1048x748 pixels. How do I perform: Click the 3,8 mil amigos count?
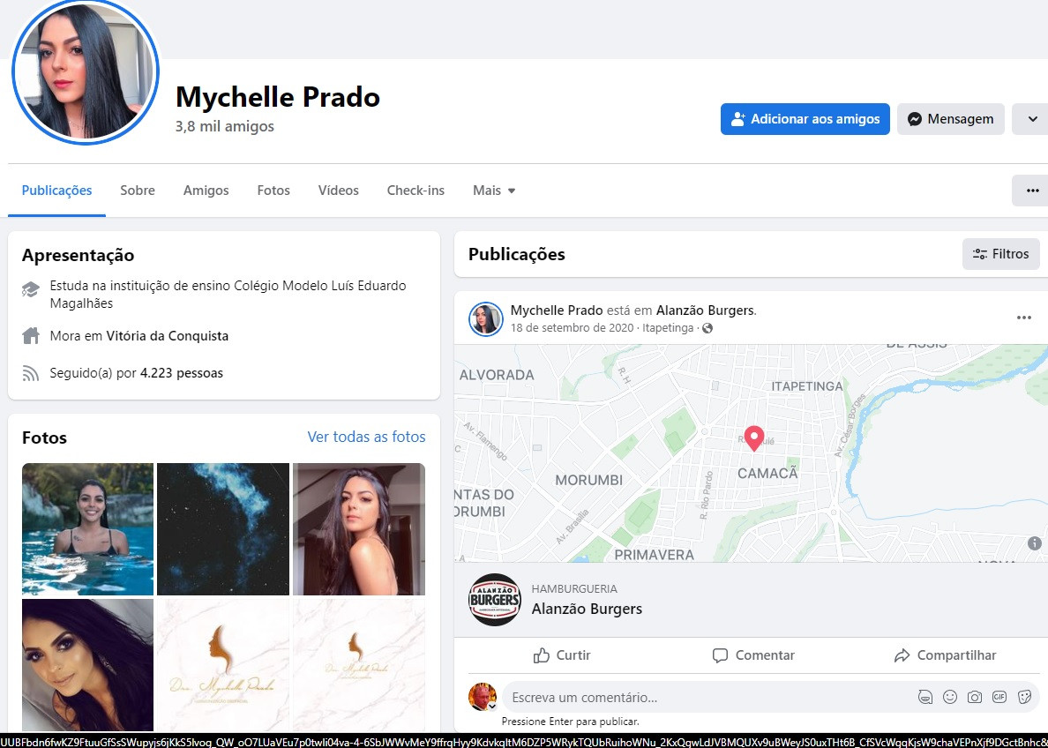click(225, 126)
